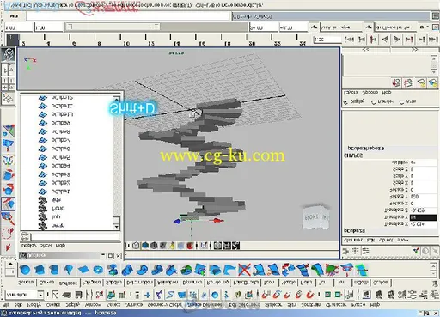Click go to start of playback range
The width and height of the screenshot is (440, 317).
tap(349, 39)
